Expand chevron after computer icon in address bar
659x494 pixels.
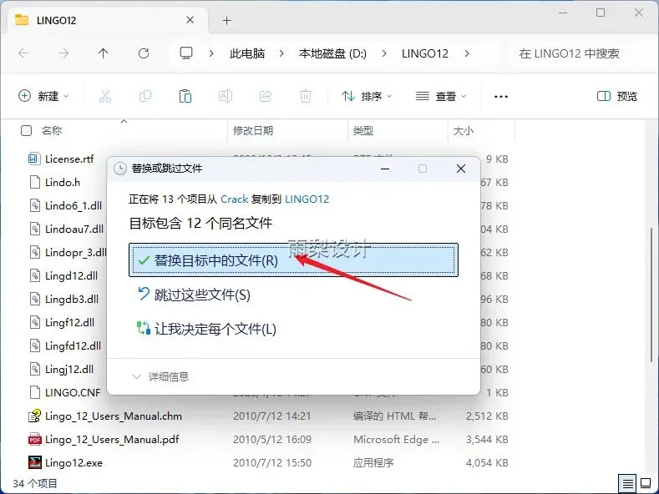(211, 53)
